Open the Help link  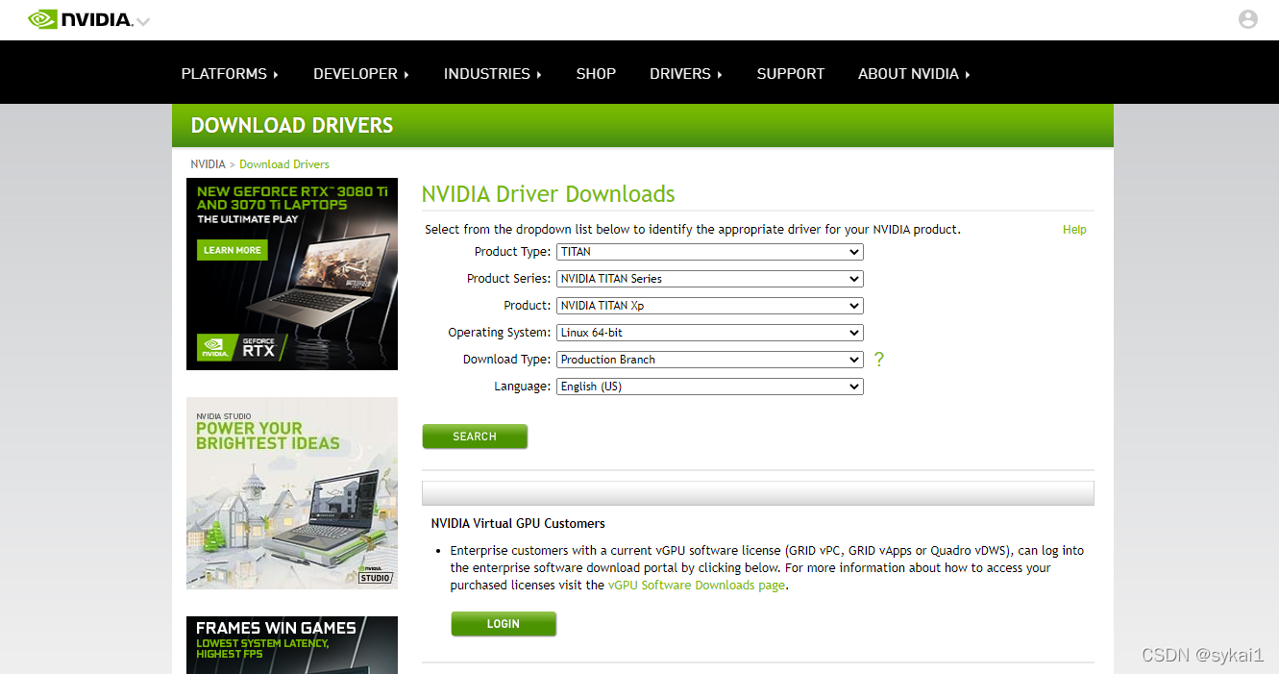(x=1074, y=230)
